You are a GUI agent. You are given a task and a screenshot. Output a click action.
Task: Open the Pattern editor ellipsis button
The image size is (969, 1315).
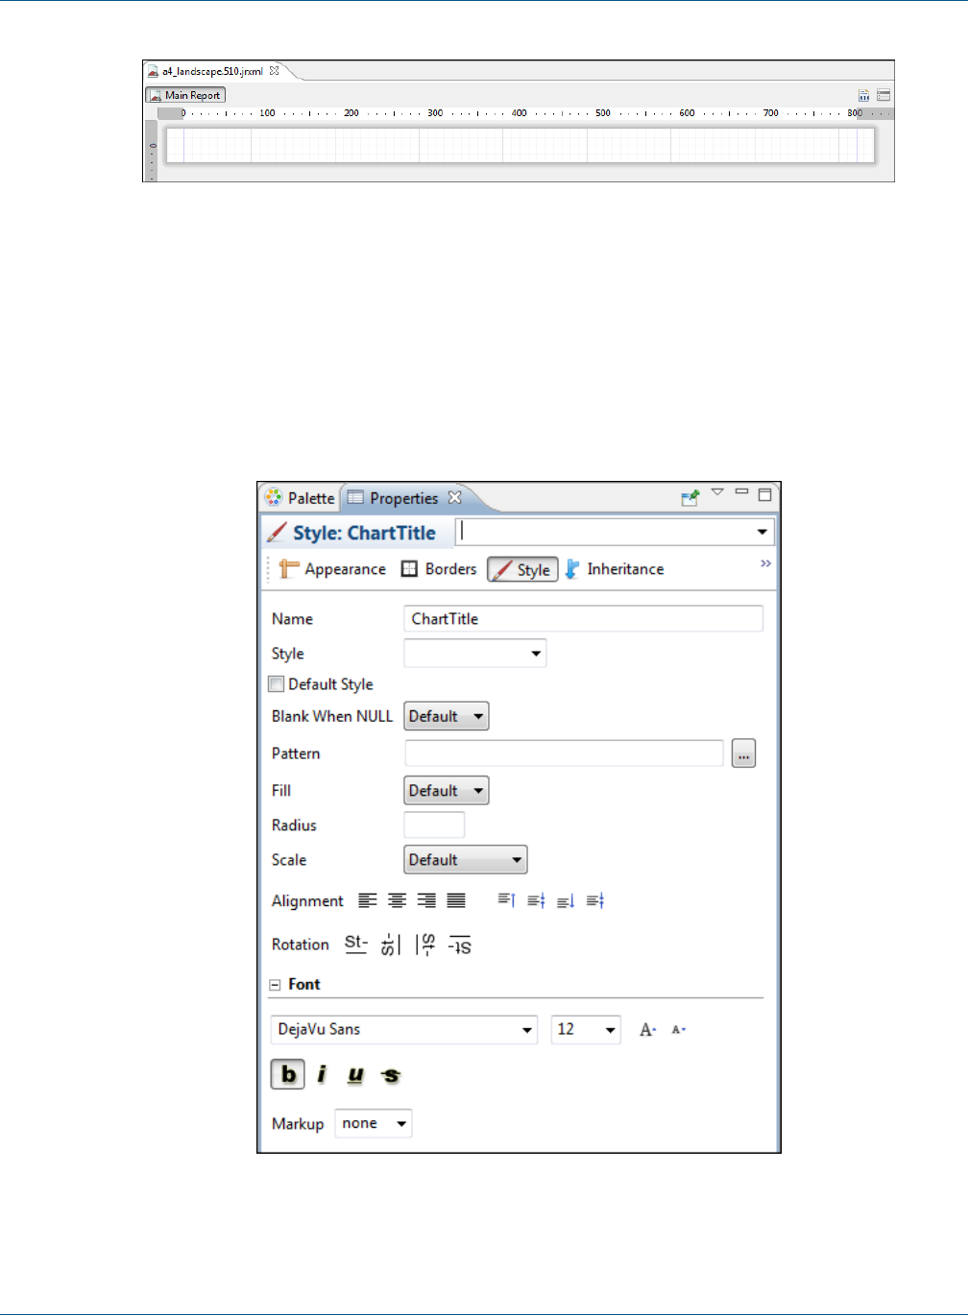pos(743,753)
